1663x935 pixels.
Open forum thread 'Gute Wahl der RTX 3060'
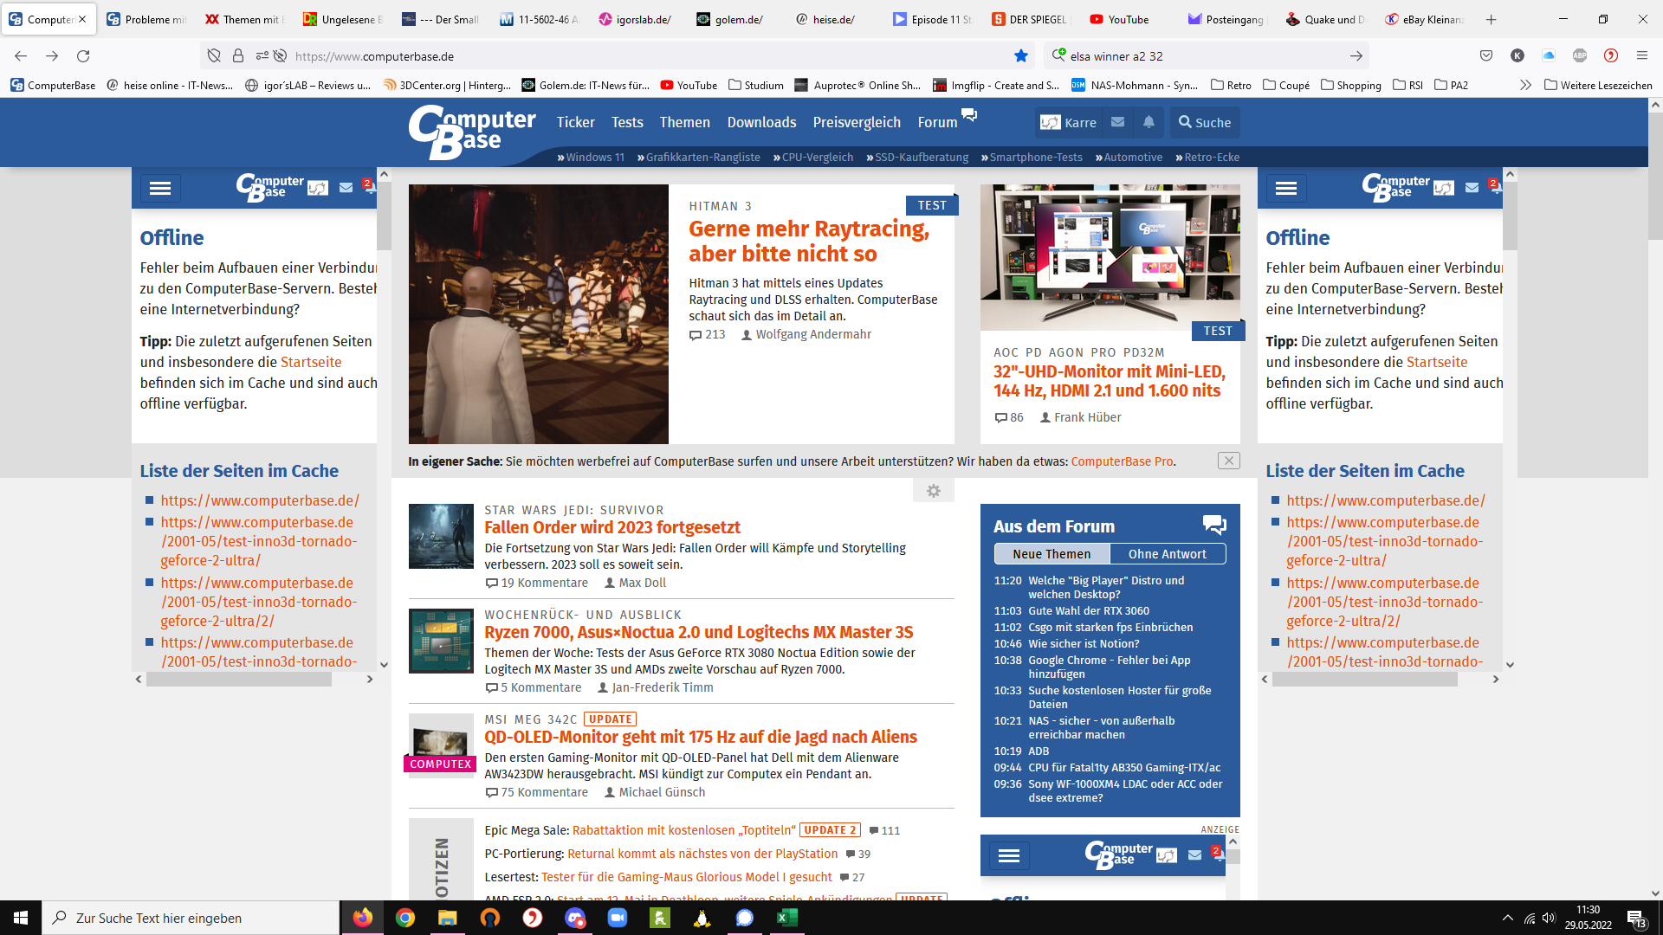[x=1089, y=611]
